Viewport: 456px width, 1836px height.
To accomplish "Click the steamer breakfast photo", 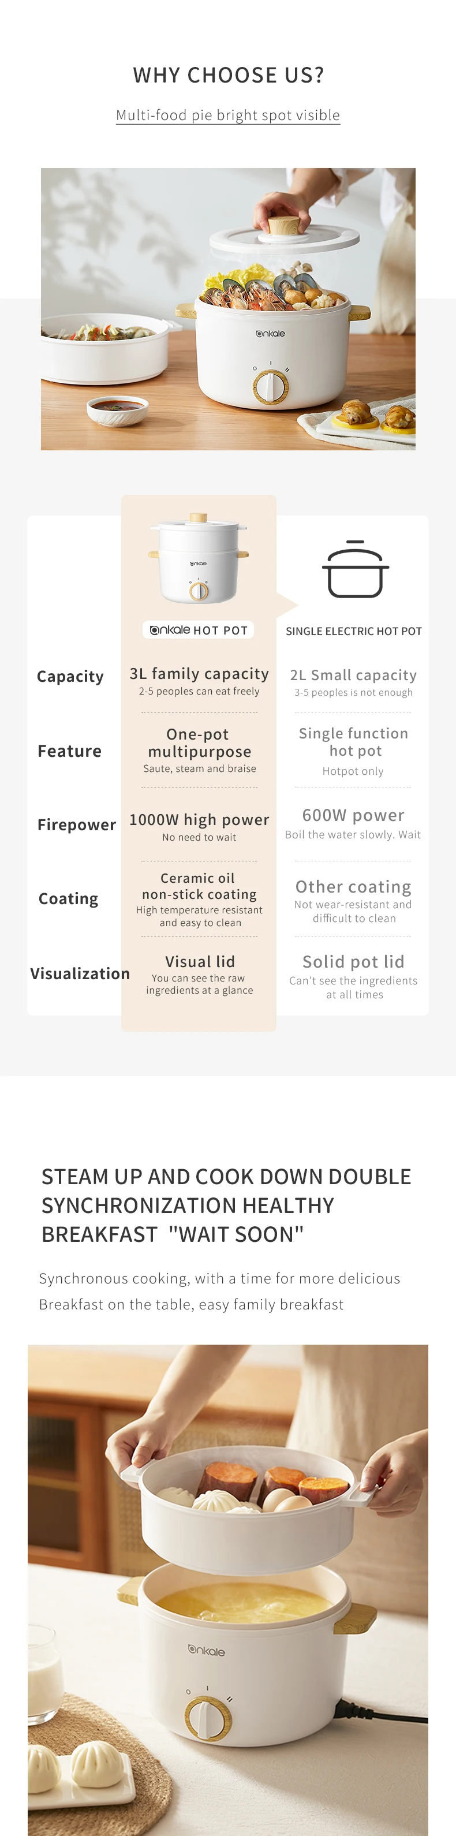I will tap(228, 1590).
